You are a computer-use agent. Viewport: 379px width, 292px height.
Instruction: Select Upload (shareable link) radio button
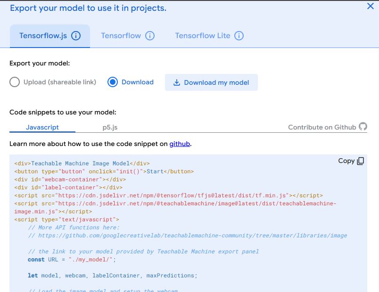tap(15, 82)
